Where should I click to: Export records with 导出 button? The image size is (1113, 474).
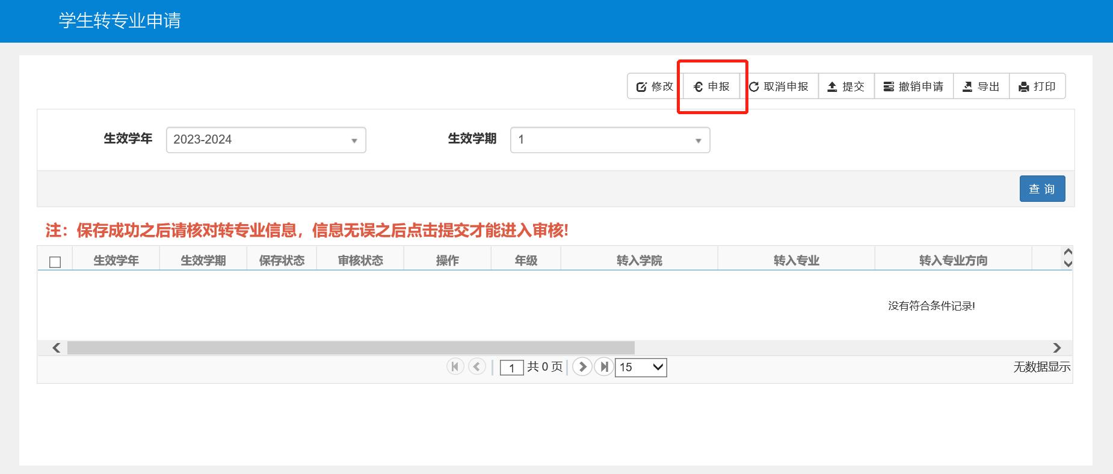(981, 87)
